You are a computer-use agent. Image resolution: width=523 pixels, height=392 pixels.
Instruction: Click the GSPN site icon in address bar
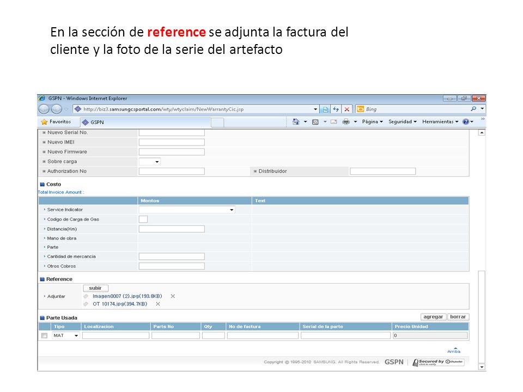(x=78, y=109)
